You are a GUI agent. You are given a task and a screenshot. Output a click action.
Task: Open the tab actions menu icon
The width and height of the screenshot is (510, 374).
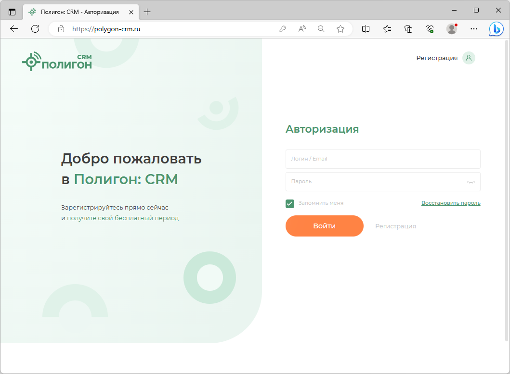point(12,12)
